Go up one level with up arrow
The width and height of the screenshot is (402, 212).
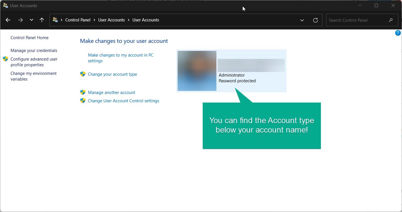click(42, 20)
